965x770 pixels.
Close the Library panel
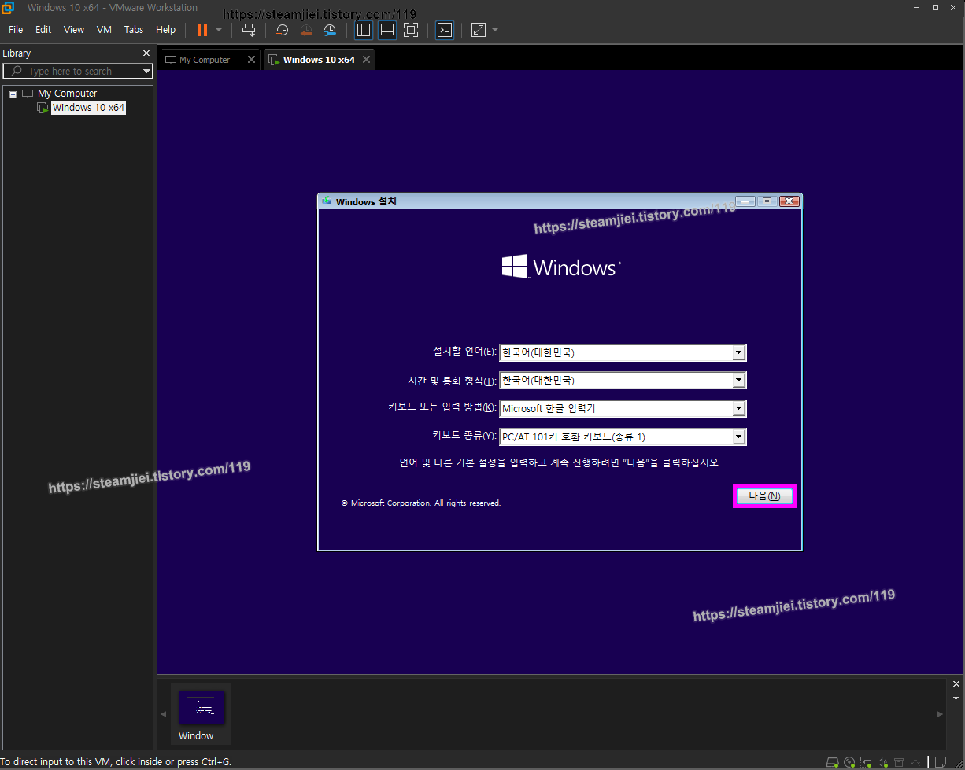point(146,53)
